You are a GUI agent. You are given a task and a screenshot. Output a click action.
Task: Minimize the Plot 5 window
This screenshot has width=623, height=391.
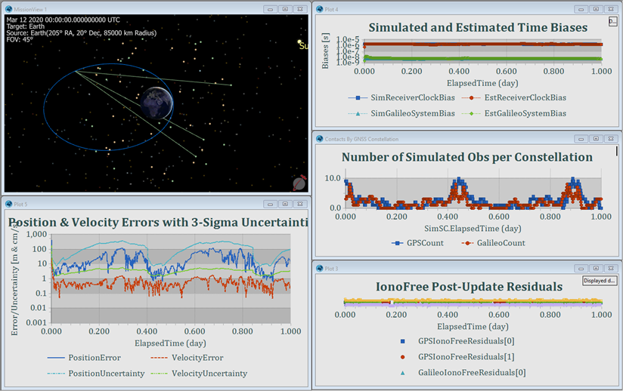tap(270, 204)
